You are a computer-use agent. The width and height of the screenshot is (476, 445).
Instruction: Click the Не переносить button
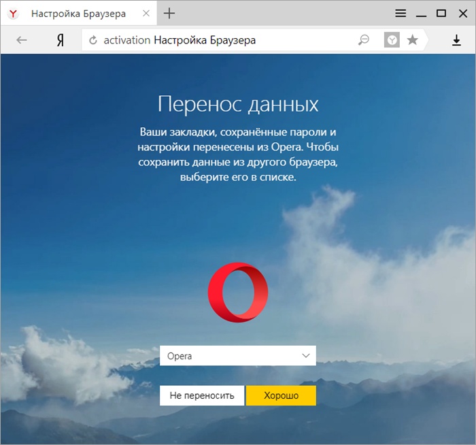(202, 395)
